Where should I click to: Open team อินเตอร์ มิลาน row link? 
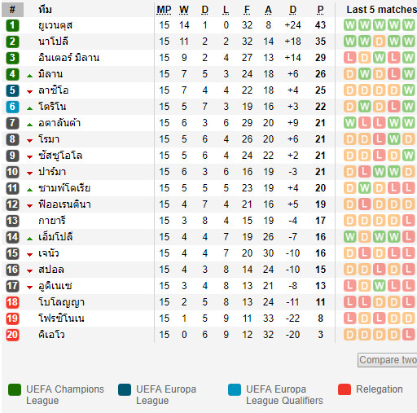coord(69,58)
